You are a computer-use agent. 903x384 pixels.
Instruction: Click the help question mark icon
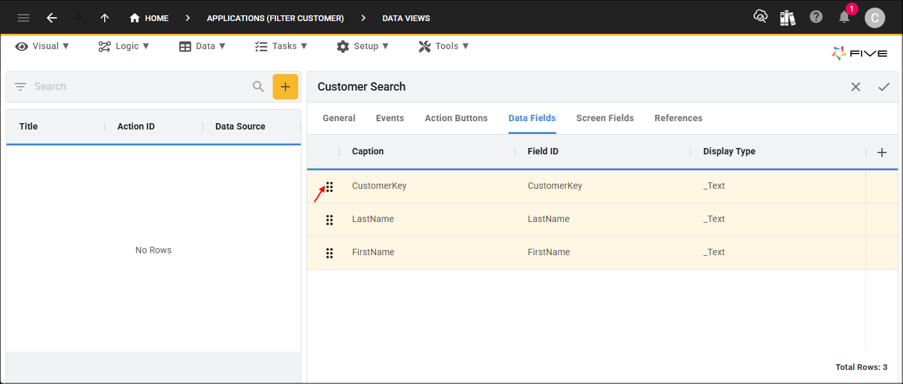pyautogui.click(x=816, y=17)
